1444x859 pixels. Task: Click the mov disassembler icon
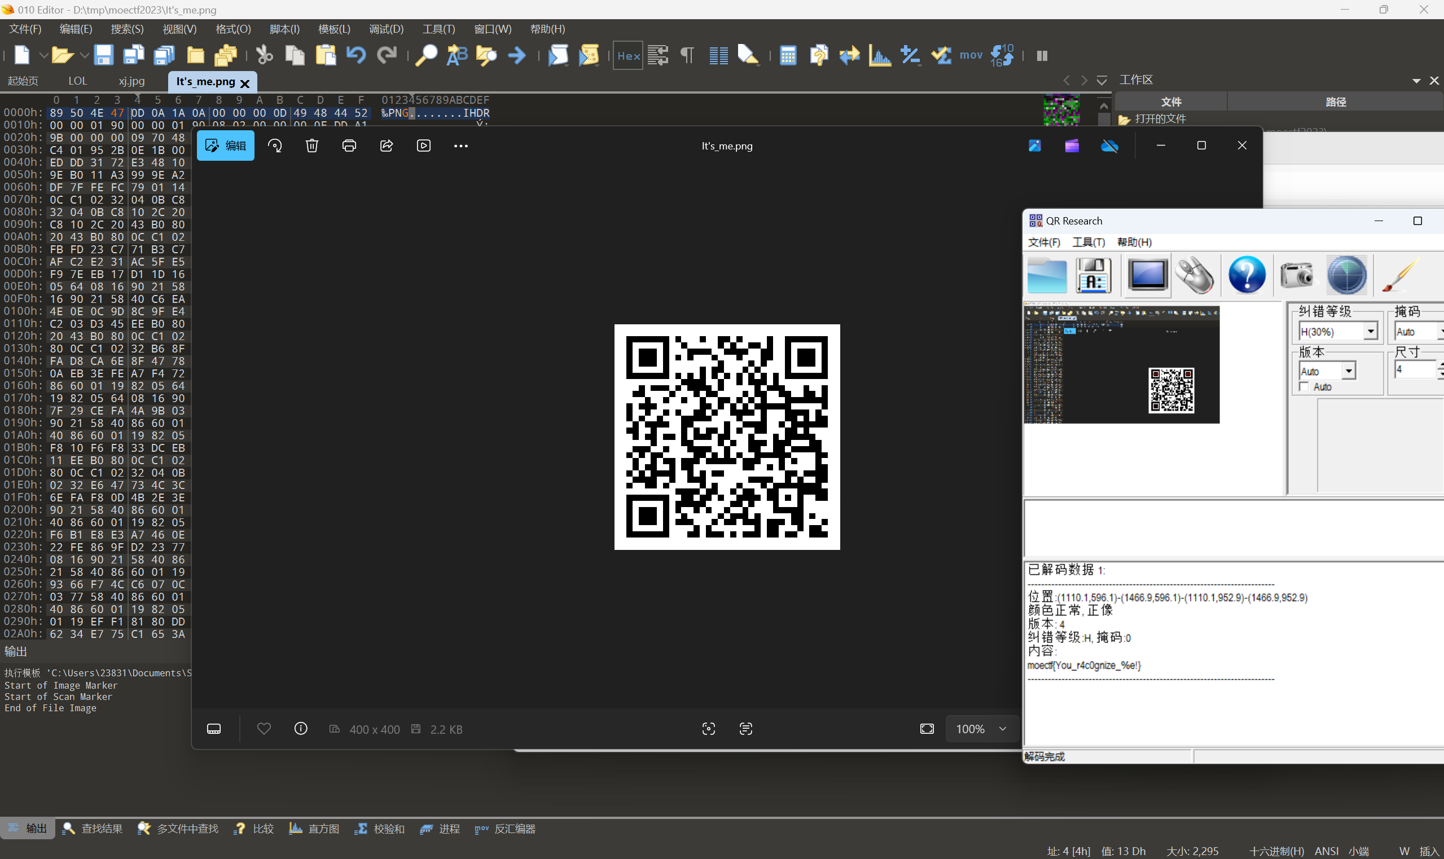[971, 56]
